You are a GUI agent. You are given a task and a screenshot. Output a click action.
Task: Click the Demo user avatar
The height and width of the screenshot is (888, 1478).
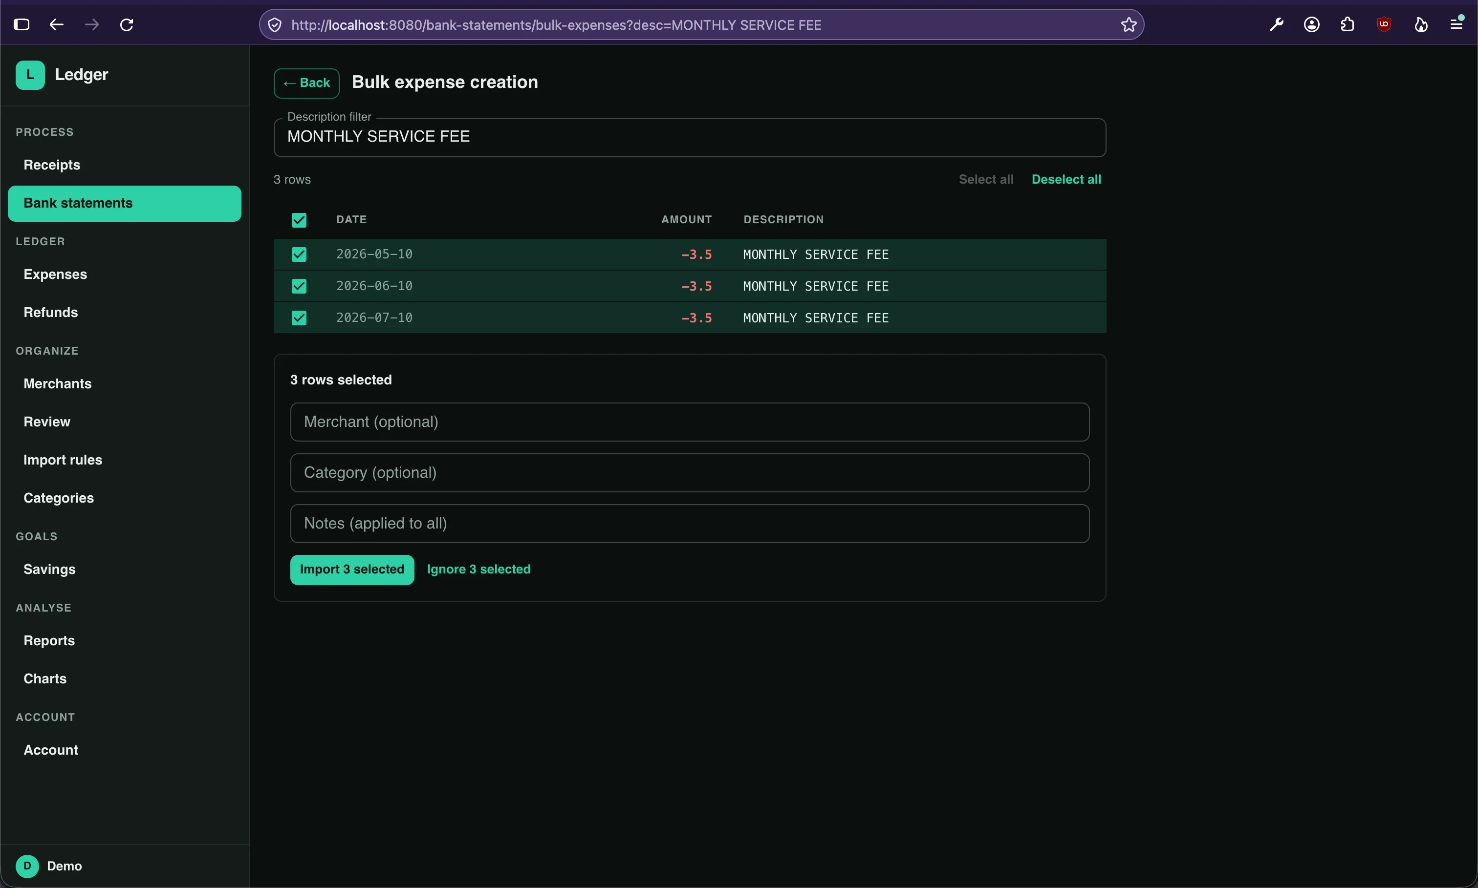(x=27, y=866)
